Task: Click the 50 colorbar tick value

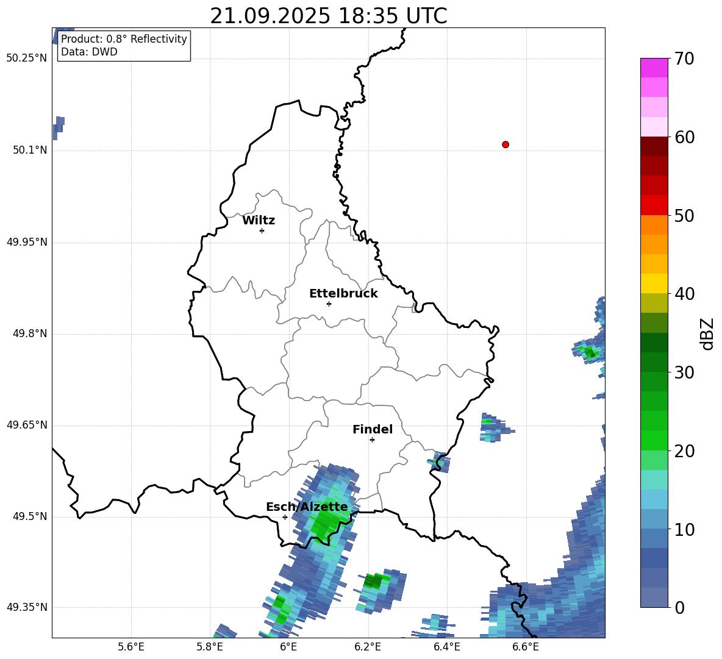Action: [x=684, y=216]
